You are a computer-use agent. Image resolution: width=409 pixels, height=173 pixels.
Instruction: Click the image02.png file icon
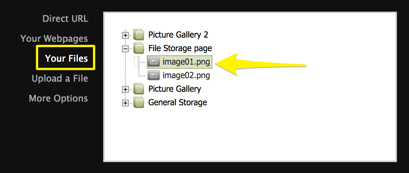[154, 75]
